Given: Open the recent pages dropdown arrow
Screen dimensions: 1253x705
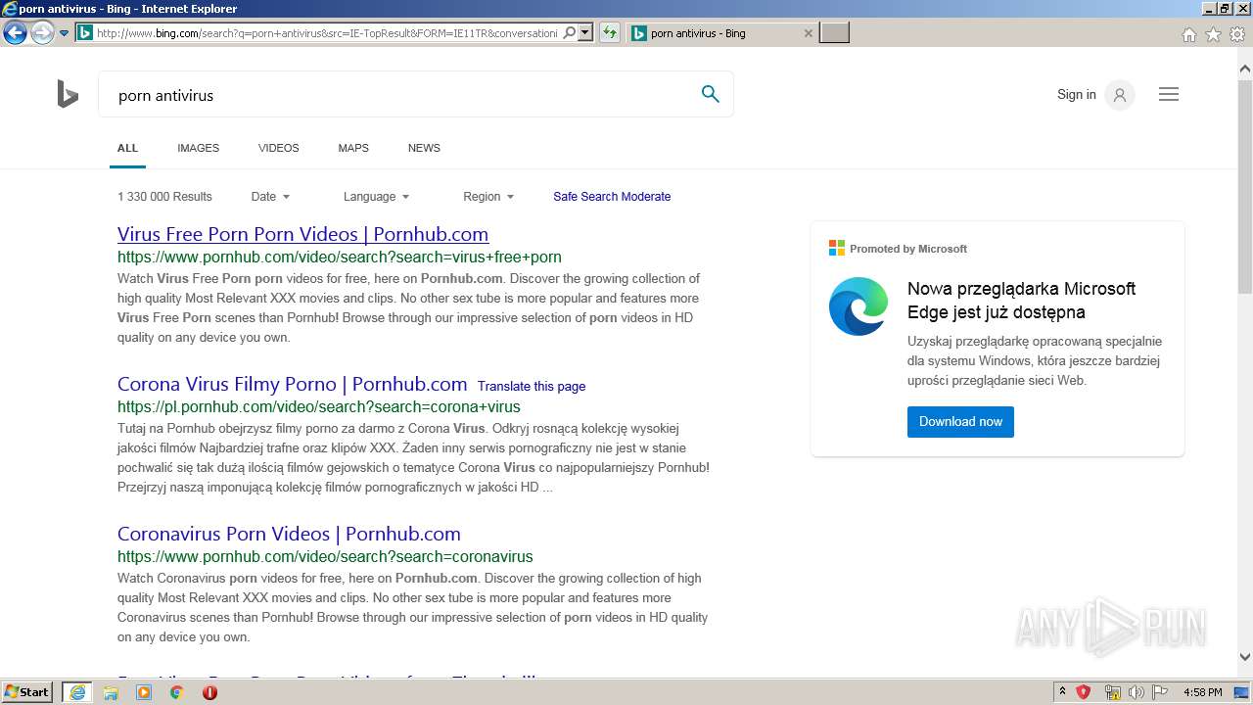Looking at the screenshot, I should [64, 32].
